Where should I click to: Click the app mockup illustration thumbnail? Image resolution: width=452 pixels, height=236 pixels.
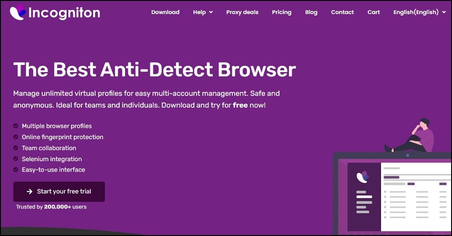(x=392, y=193)
